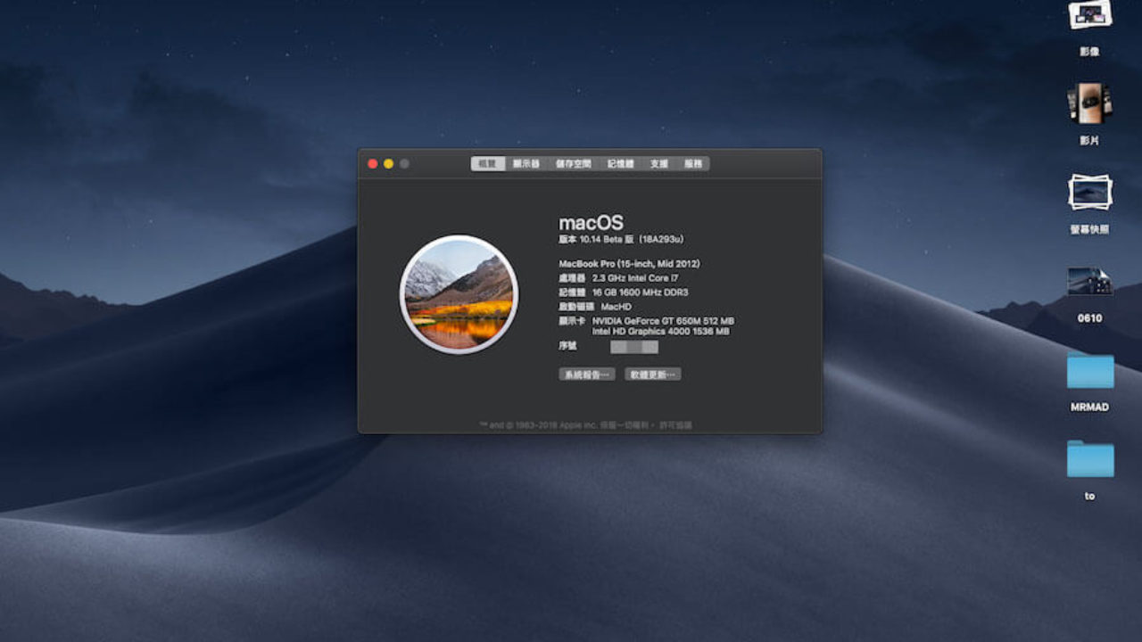Viewport: 1142px width, 642px height.
Task: Click "Intel HD Graphics 4000 1536 MB" text
Action: (x=661, y=332)
